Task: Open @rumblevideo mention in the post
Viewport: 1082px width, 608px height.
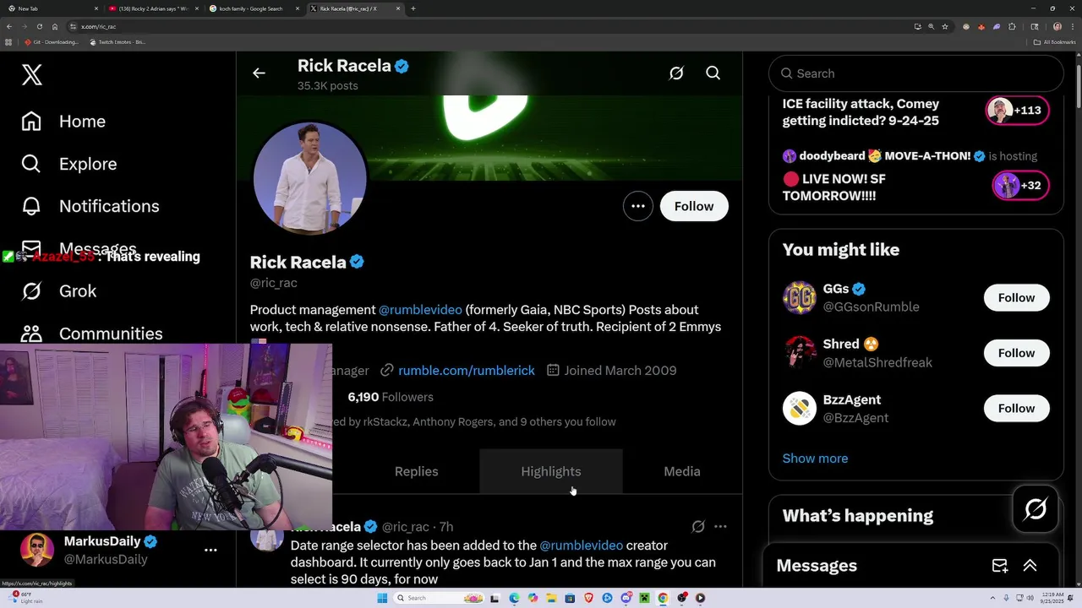Action: [582, 546]
